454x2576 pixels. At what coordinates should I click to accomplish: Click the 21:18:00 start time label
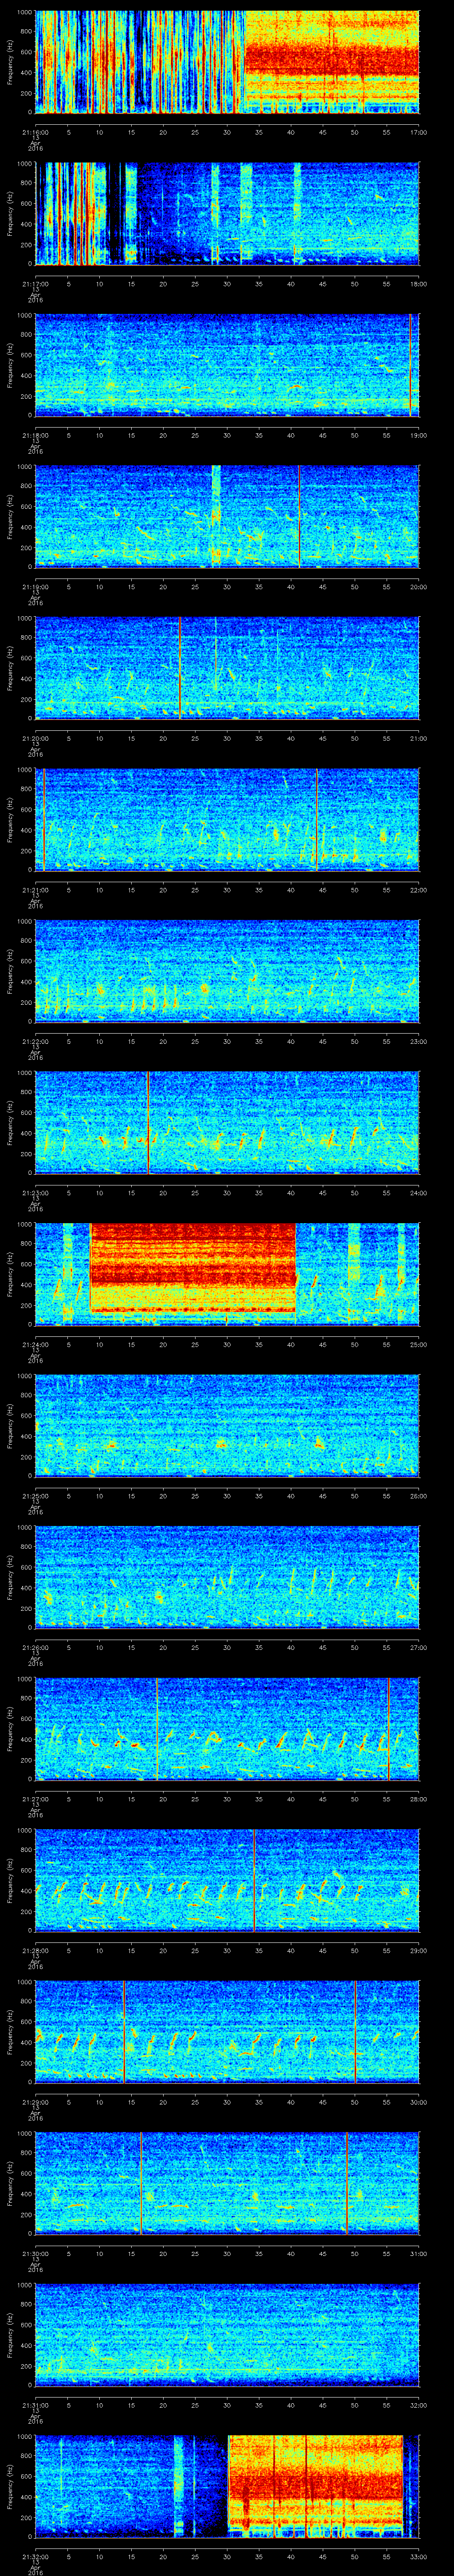point(35,435)
